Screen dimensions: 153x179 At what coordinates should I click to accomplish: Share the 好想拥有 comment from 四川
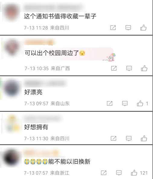tap(113, 138)
